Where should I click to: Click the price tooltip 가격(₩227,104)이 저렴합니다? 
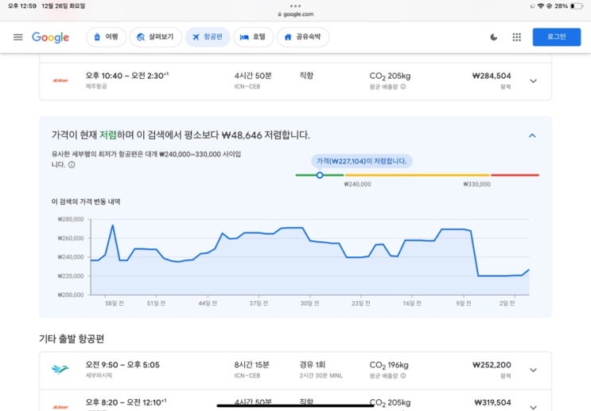coord(361,161)
